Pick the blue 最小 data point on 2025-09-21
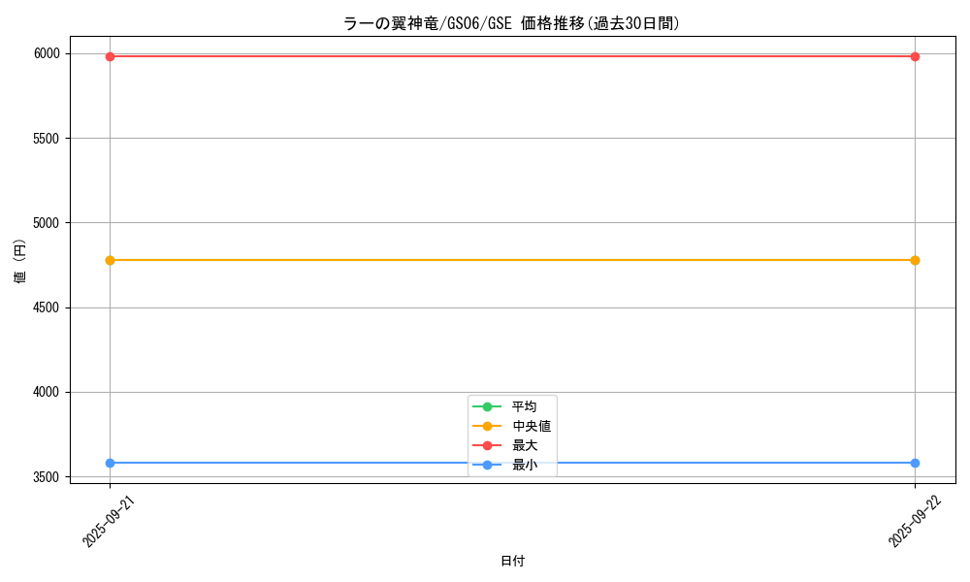970x582 pixels. 111,464
